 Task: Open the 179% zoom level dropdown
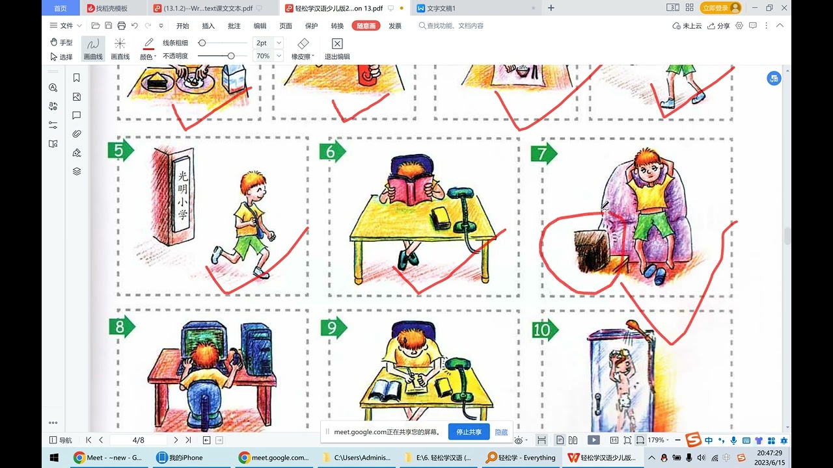(x=659, y=440)
